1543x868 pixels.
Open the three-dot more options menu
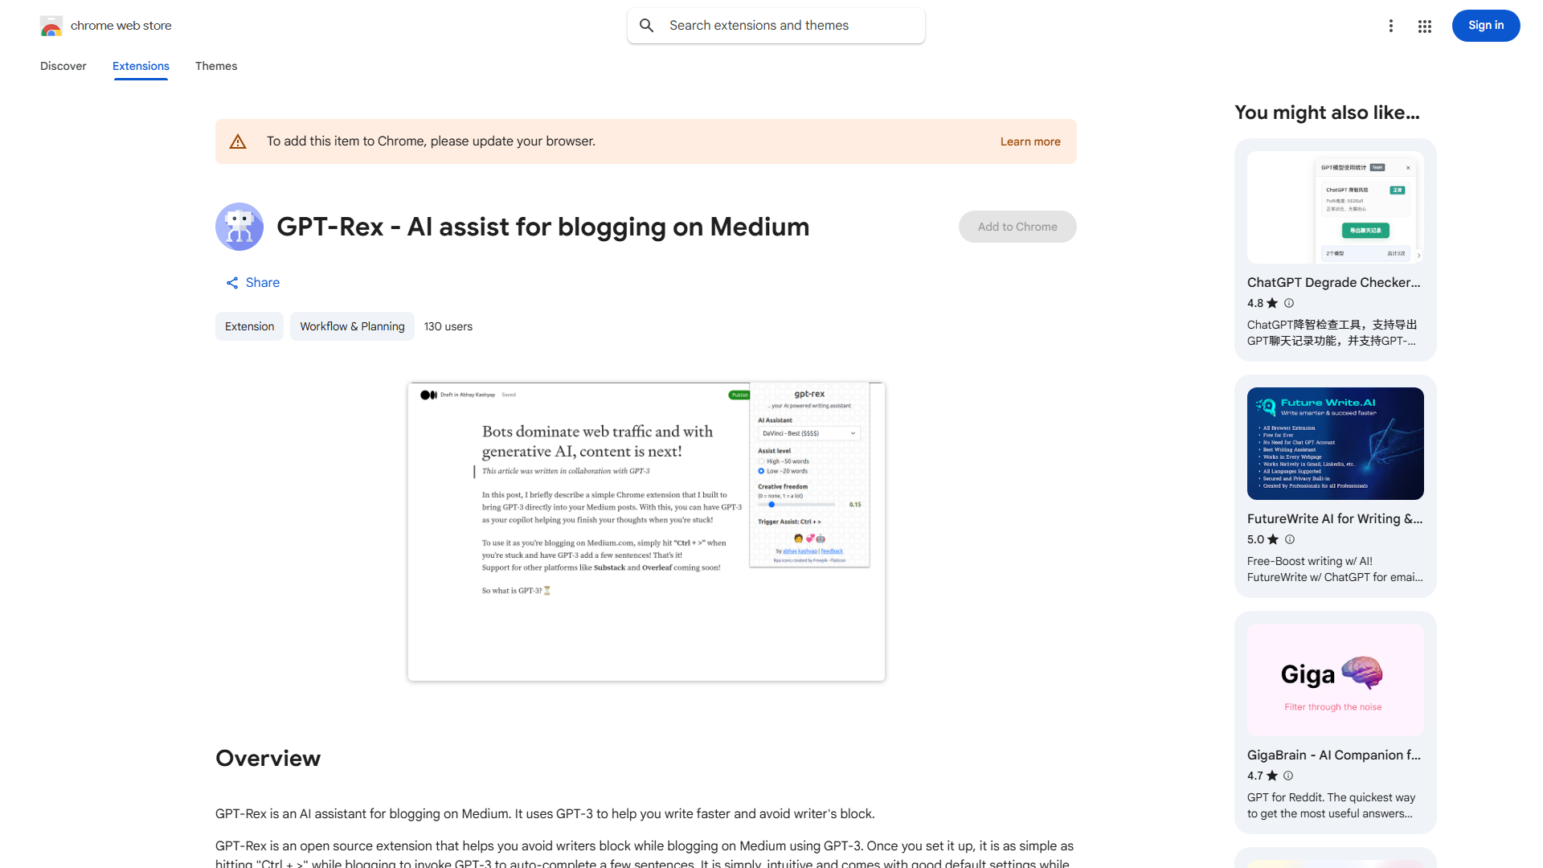[1390, 26]
